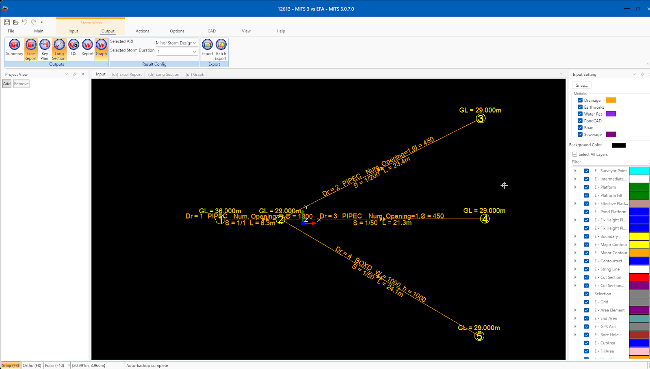
Task: Toggle Snap (F3) in status bar
Action: [11, 365]
